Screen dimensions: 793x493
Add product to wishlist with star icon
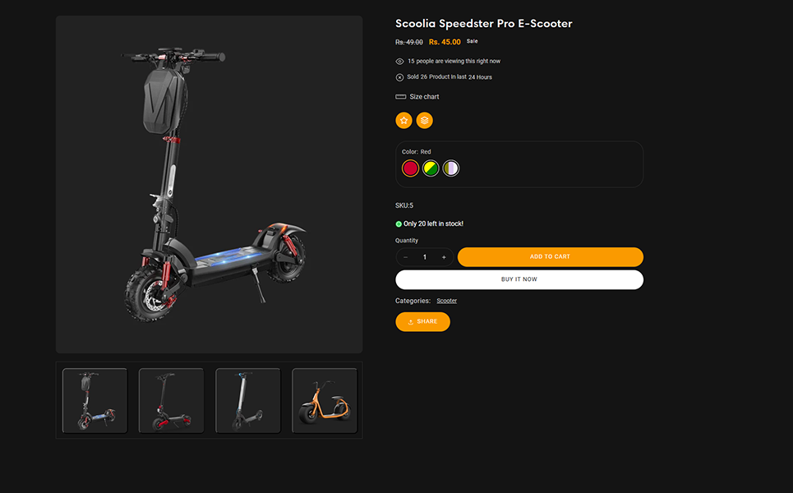[403, 120]
